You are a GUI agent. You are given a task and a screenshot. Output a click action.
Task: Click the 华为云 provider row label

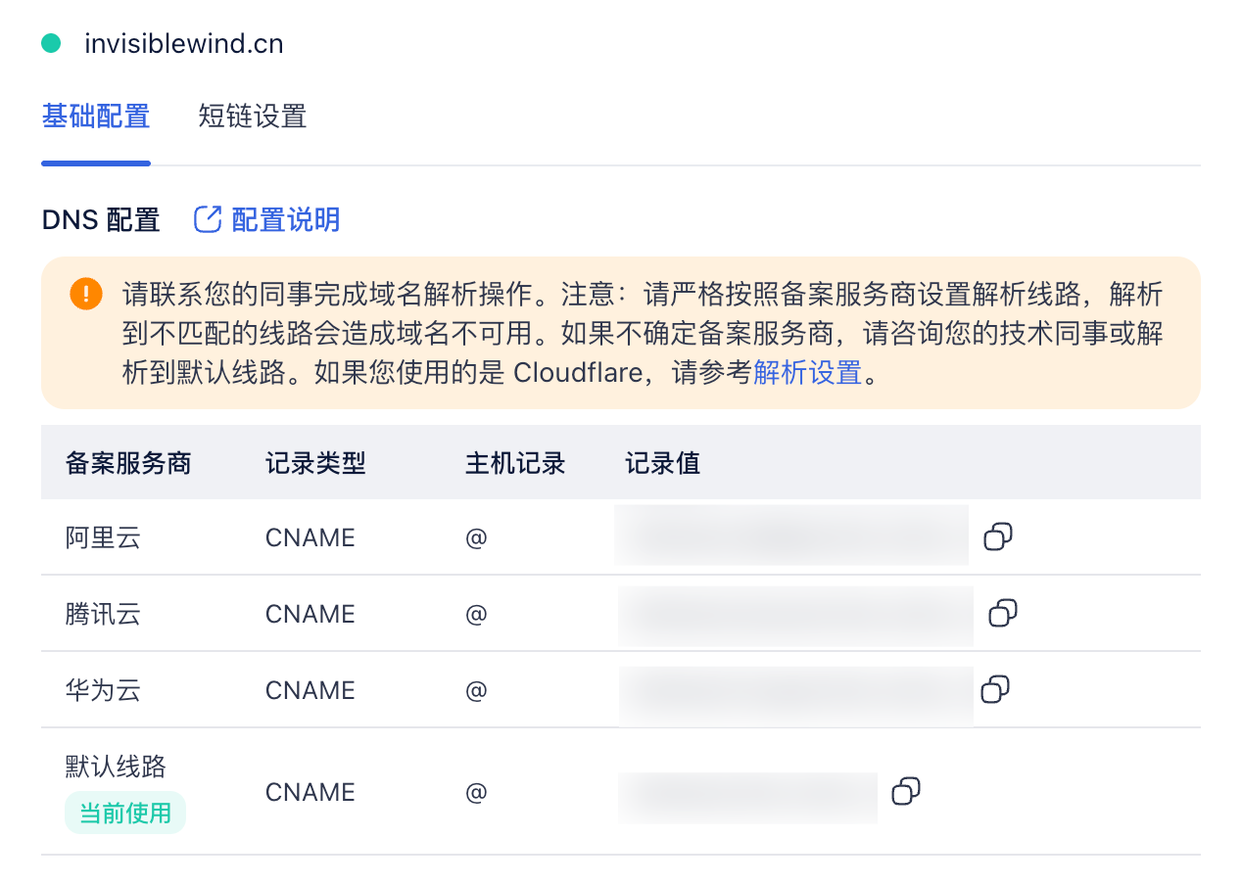[103, 690]
